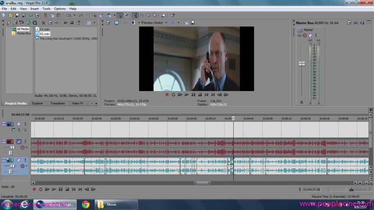Toggle the Master bus mute button
The height and width of the screenshot is (210, 374).
pyautogui.click(x=310, y=35)
